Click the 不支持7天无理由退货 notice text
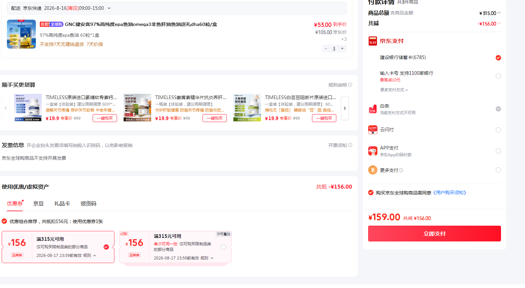The height and width of the screenshot is (288, 525). point(62,44)
